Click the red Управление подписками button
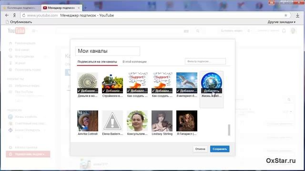This screenshot has width=305, height=171. [x=28, y=154]
